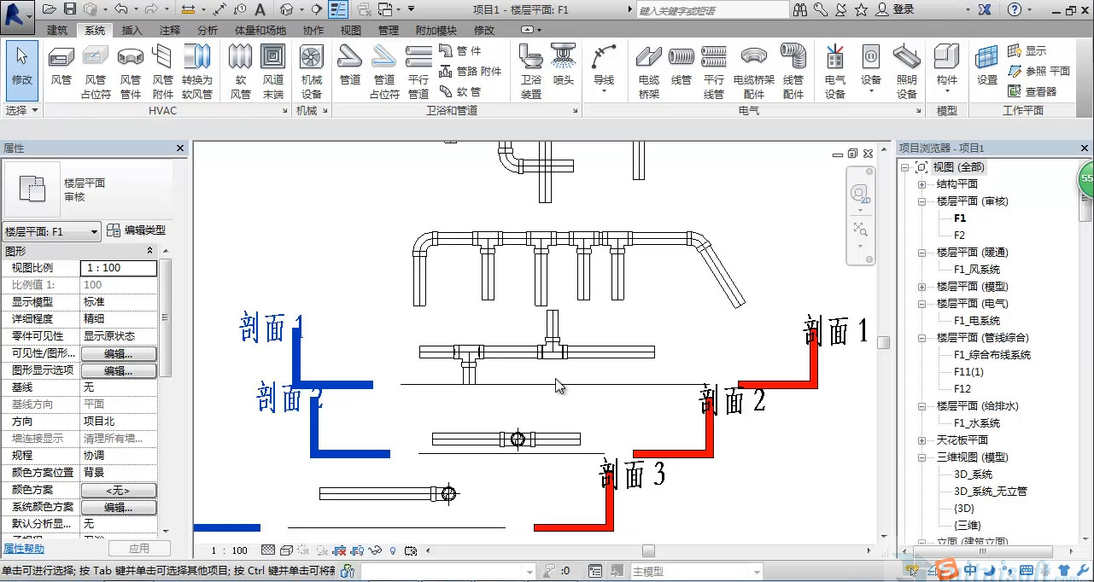The width and height of the screenshot is (1094, 582).
Task: Click the 电缆桥架 cable tray tool
Action: click(649, 70)
